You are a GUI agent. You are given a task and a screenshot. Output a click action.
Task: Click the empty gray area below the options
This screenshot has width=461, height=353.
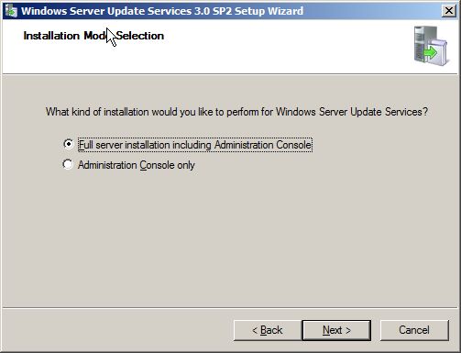click(230, 238)
